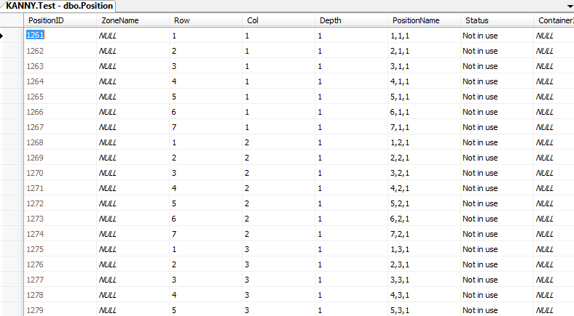Click PositionName cell 1,1,1

click(424, 36)
